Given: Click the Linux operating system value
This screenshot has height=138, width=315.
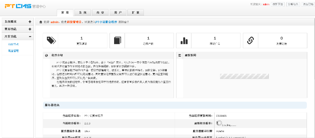Looking at the screenshot, I should coord(87,131).
